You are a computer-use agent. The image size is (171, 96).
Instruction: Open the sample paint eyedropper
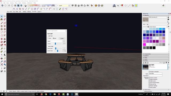point(168,24)
